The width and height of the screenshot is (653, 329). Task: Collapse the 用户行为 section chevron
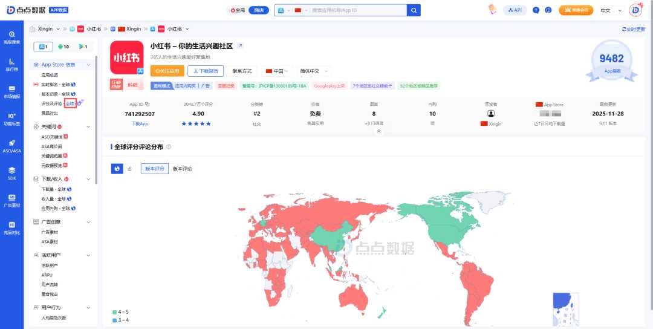coord(88,307)
